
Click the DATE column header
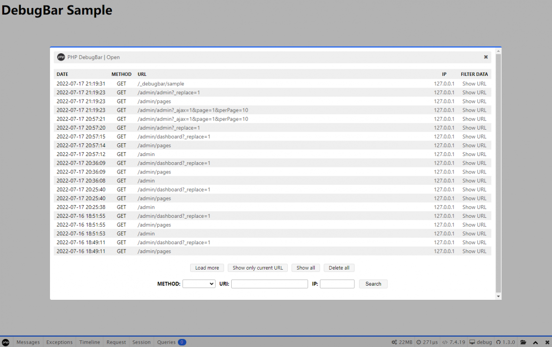(62, 74)
